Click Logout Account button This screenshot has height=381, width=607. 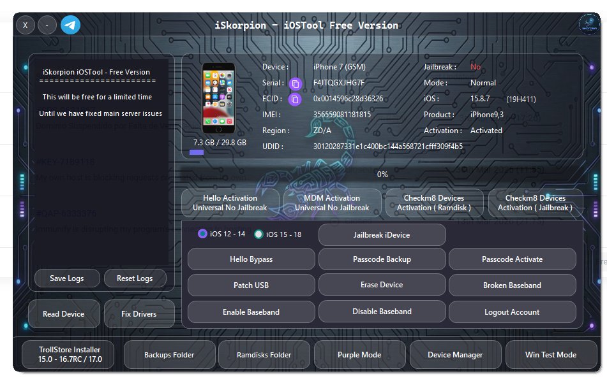point(512,312)
